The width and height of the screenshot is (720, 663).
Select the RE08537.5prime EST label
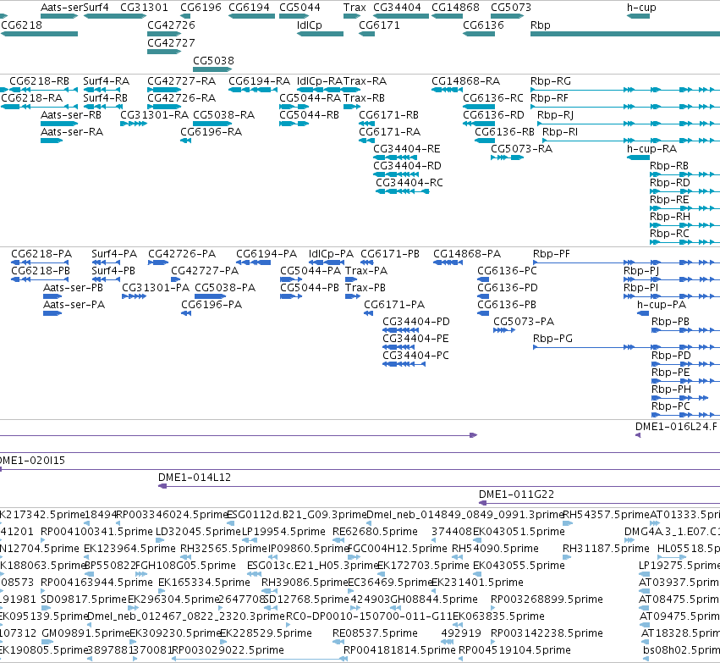click(x=375, y=633)
